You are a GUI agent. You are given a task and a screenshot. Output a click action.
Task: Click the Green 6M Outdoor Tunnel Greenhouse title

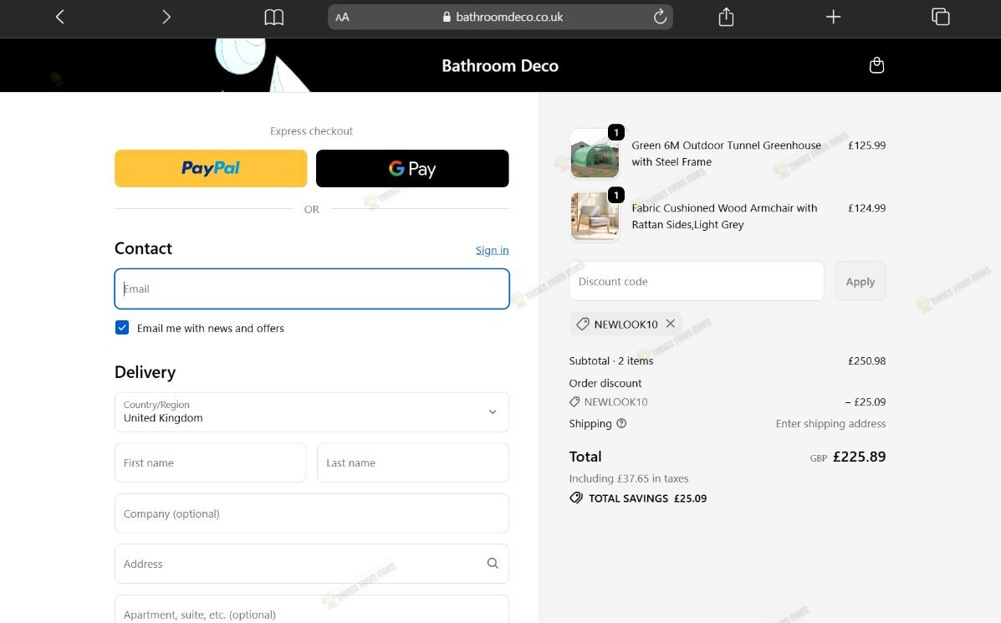pyautogui.click(x=727, y=154)
